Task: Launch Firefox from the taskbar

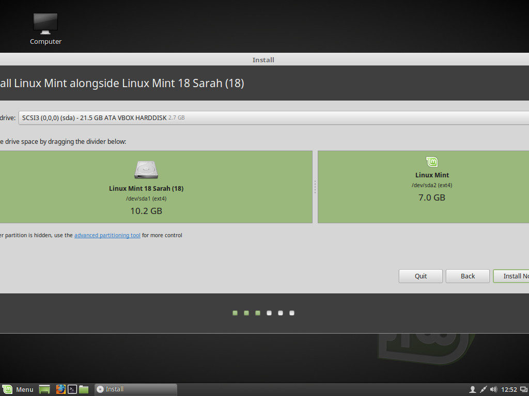Action: coord(60,389)
